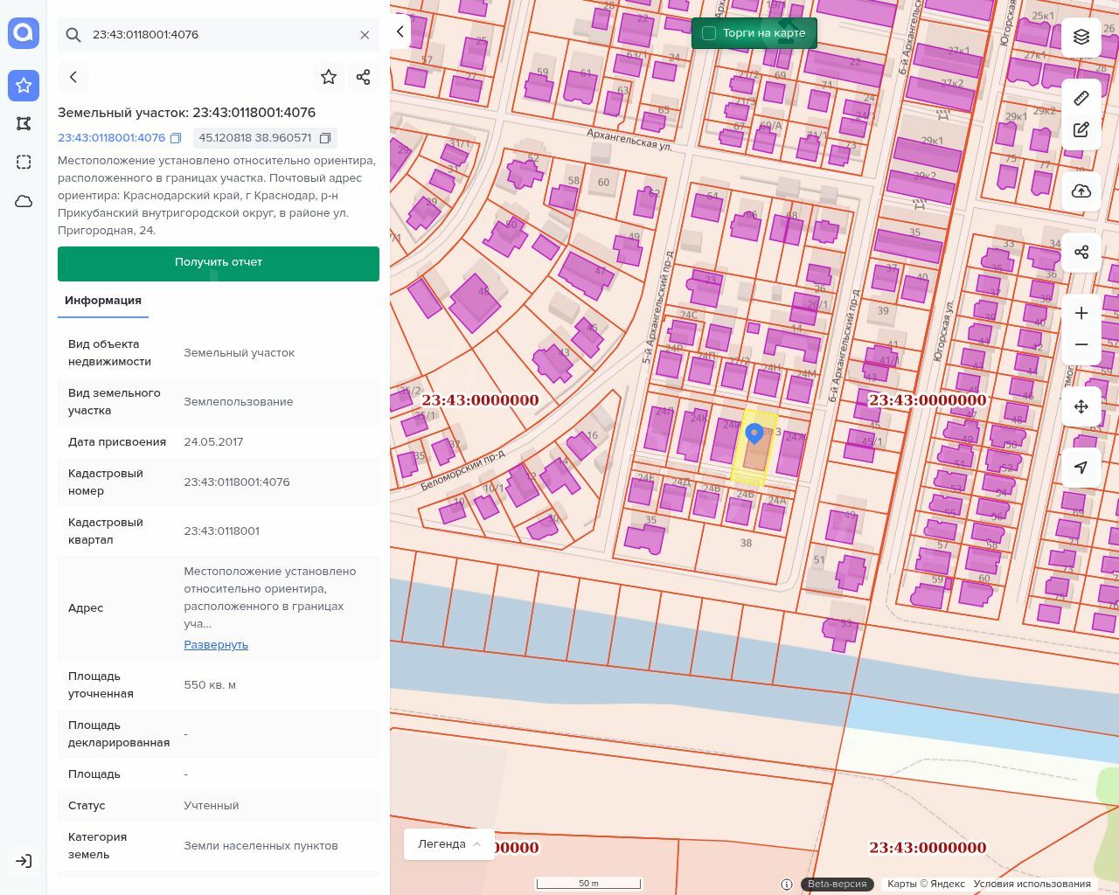Viewport: 1119px width, 895px height.
Task: Switch to the Информация tab
Action: point(103,301)
